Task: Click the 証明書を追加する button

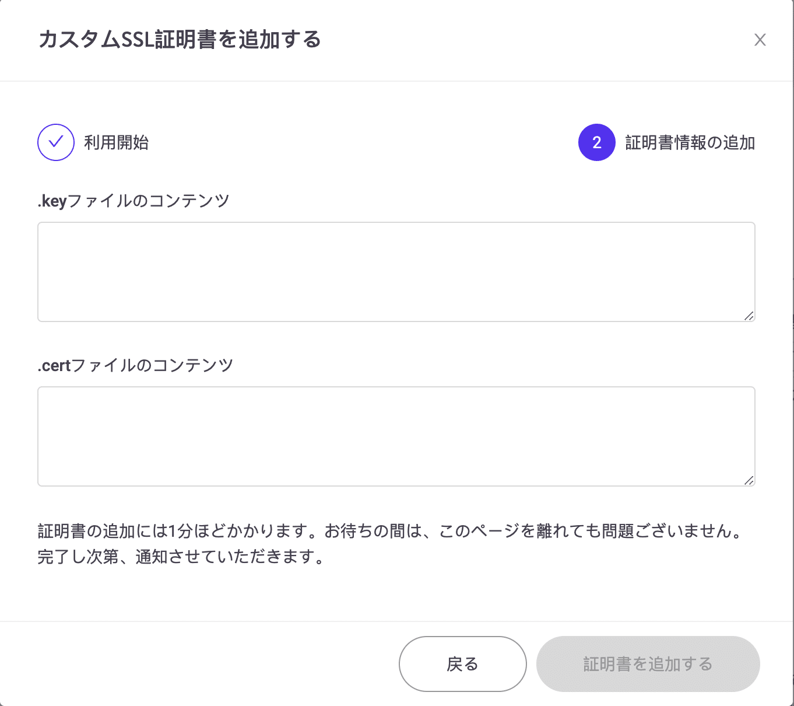Action: (648, 664)
